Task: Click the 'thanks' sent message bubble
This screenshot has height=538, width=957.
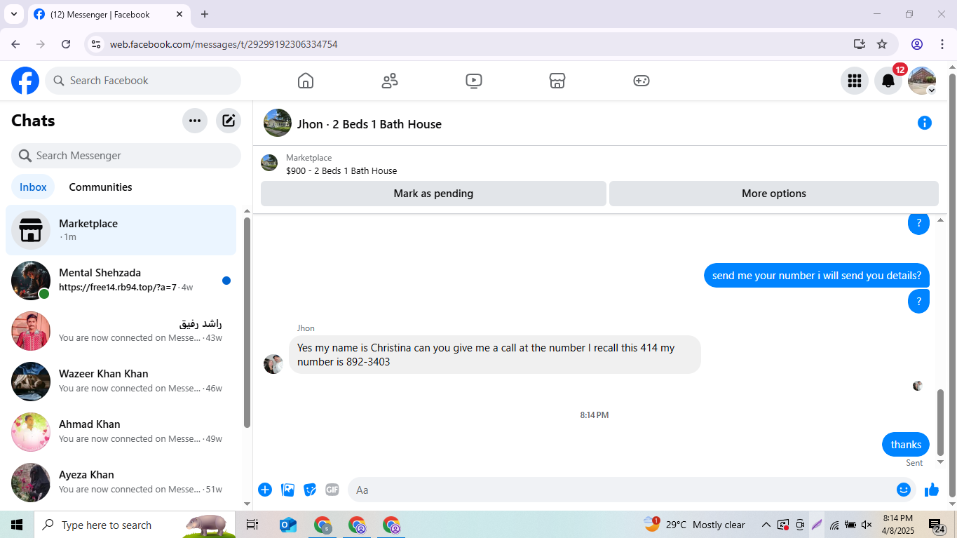Action: coord(906,445)
